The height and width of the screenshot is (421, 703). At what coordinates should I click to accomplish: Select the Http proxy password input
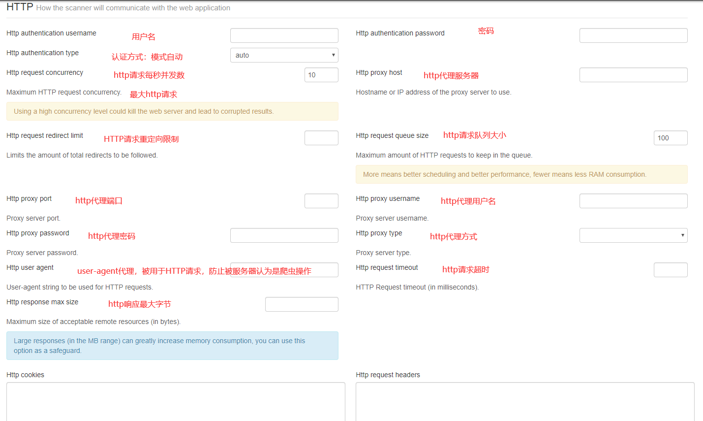284,235
